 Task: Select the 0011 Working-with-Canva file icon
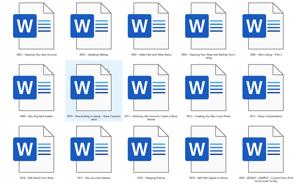(x=148, y=88)
